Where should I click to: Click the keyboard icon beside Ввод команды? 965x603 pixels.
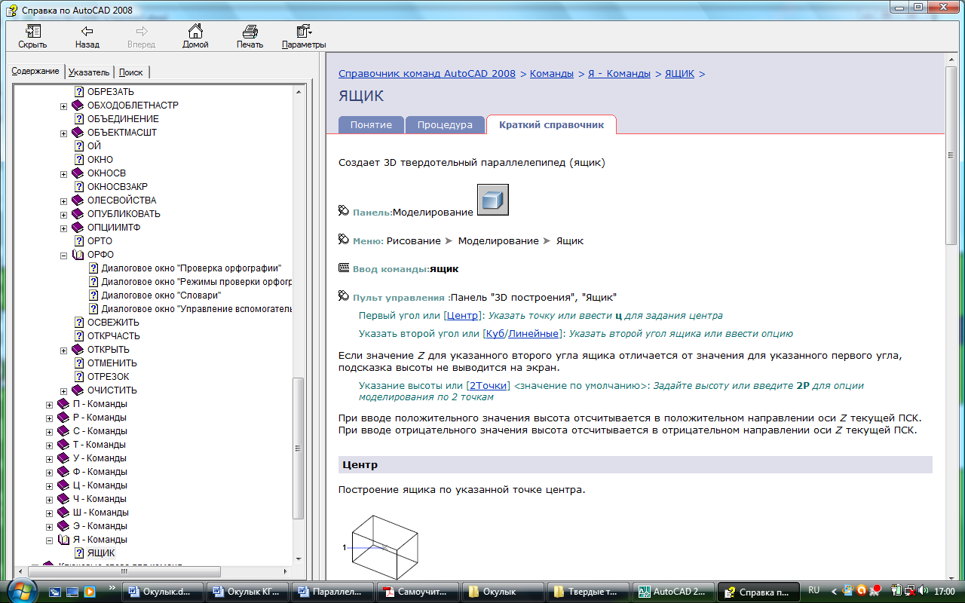344,268
